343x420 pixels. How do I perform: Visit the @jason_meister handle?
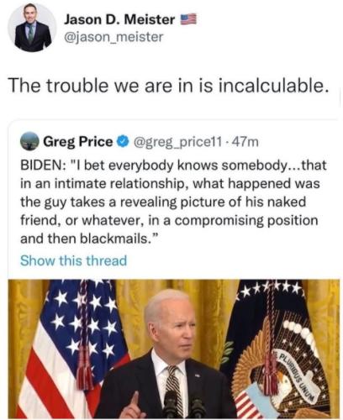point(113,37)
